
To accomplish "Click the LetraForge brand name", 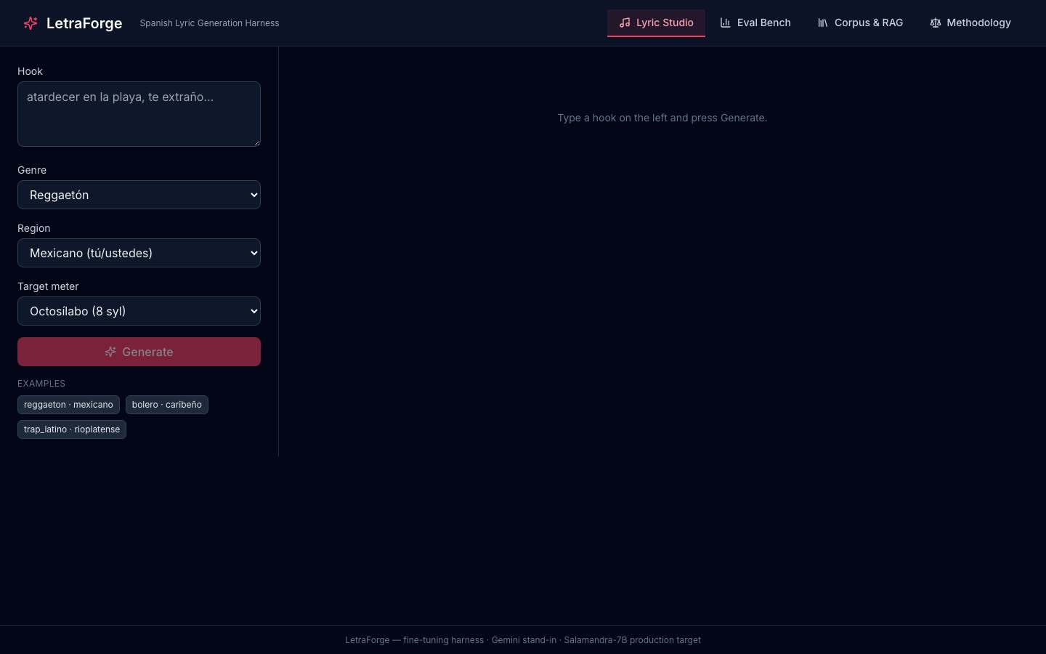I will click(84, 23).
